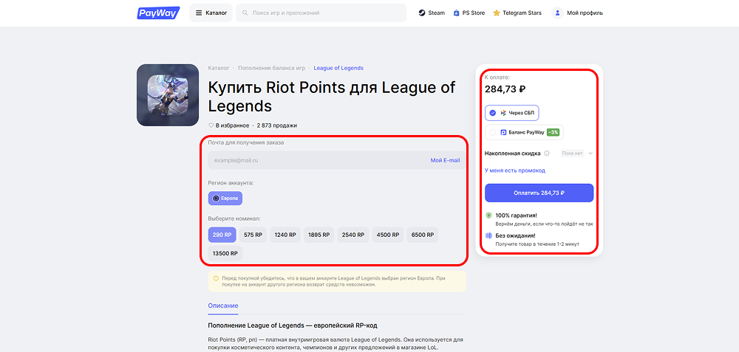Open the Telegram Stars link
This screenshot has height=352, width=739.
point(517,13)
